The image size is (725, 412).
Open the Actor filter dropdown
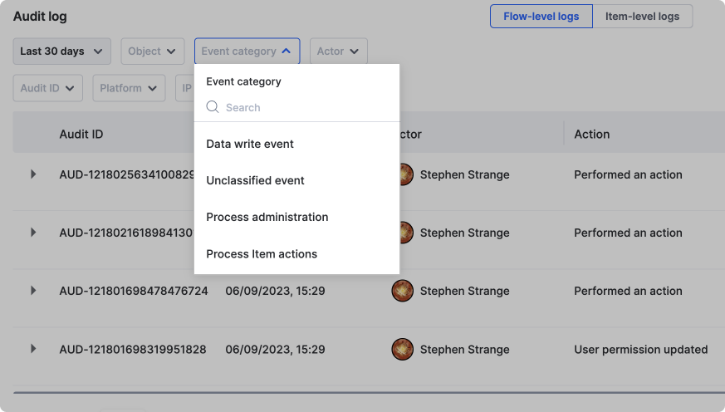point(339,51)
